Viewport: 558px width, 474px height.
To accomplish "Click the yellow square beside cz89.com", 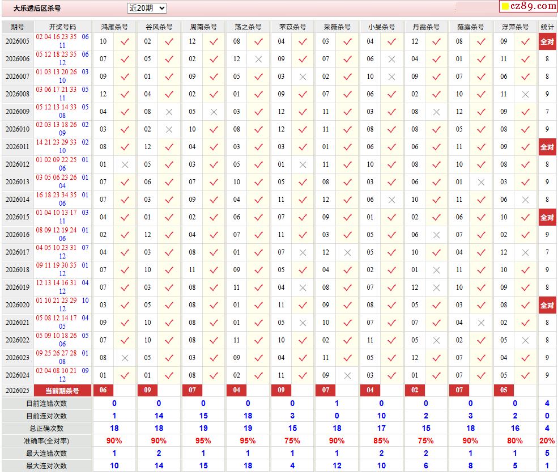I will point(504,7).
